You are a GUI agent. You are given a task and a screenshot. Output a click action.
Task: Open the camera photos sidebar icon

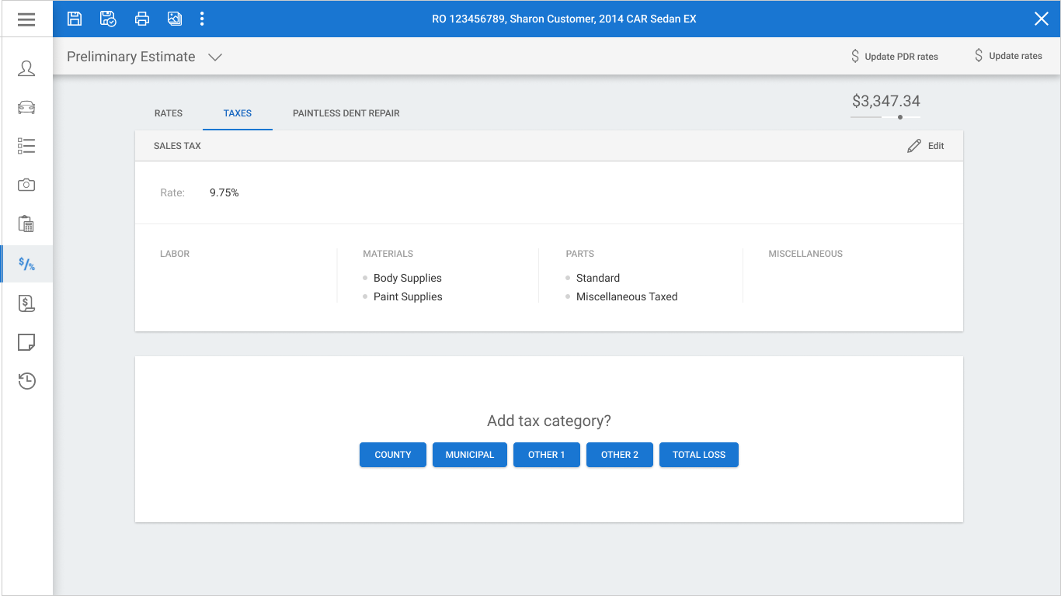pyautogui.click(x=26, y=185)
